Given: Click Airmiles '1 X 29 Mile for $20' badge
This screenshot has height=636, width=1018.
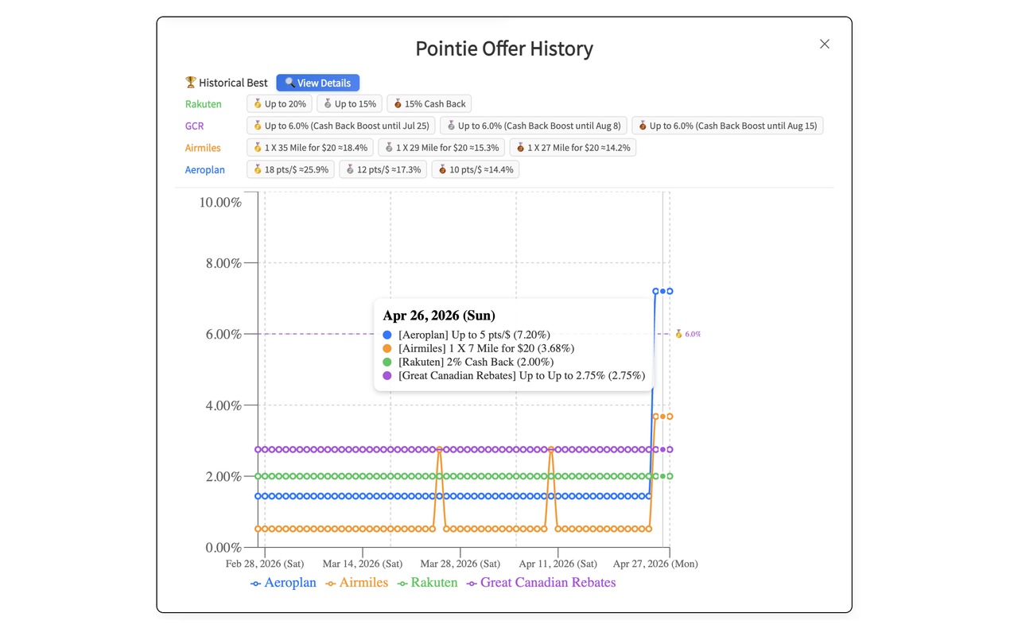Looking at the screenshot, I should (x=441, y=148).
